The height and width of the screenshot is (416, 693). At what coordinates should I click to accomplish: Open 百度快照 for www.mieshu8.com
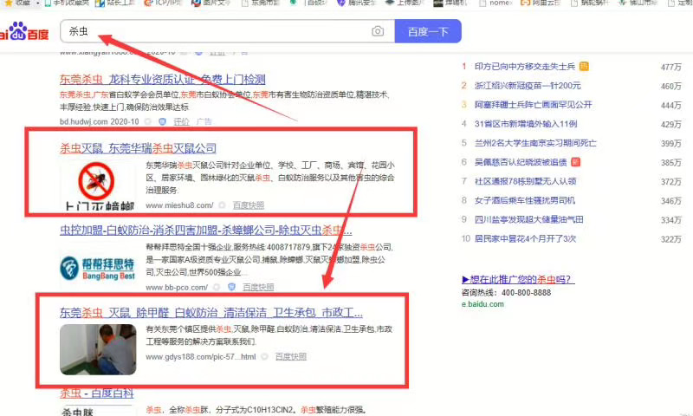click(x=249, y=205)
